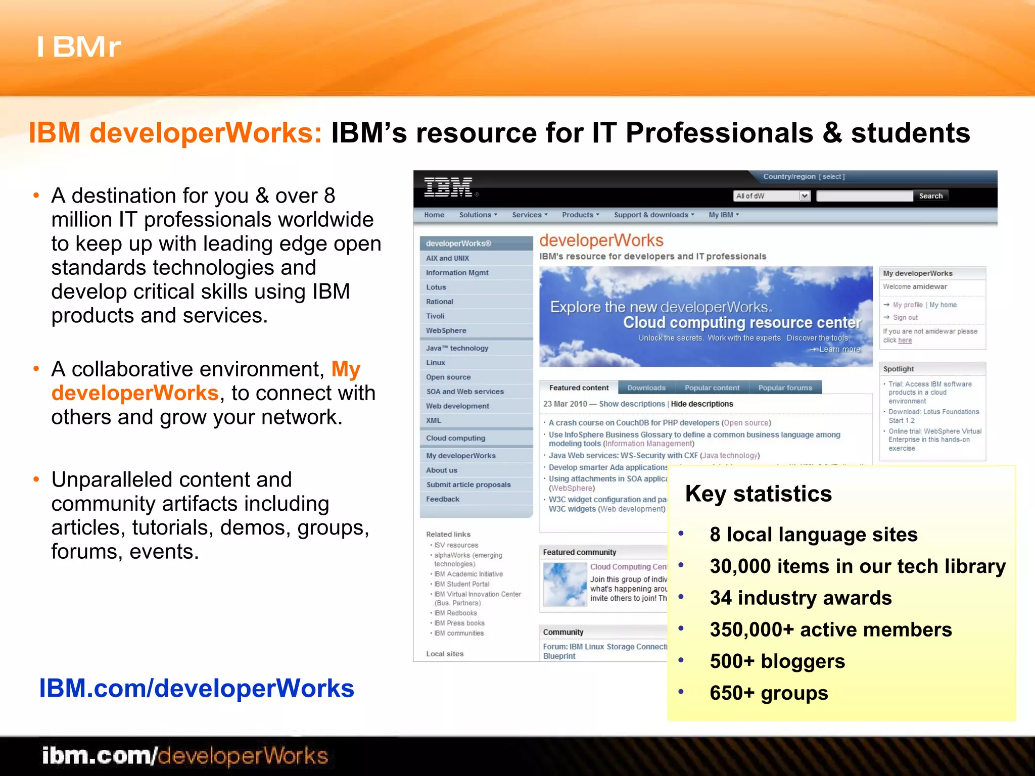Click the IBM Redbooks related link

tap(455, 613)
